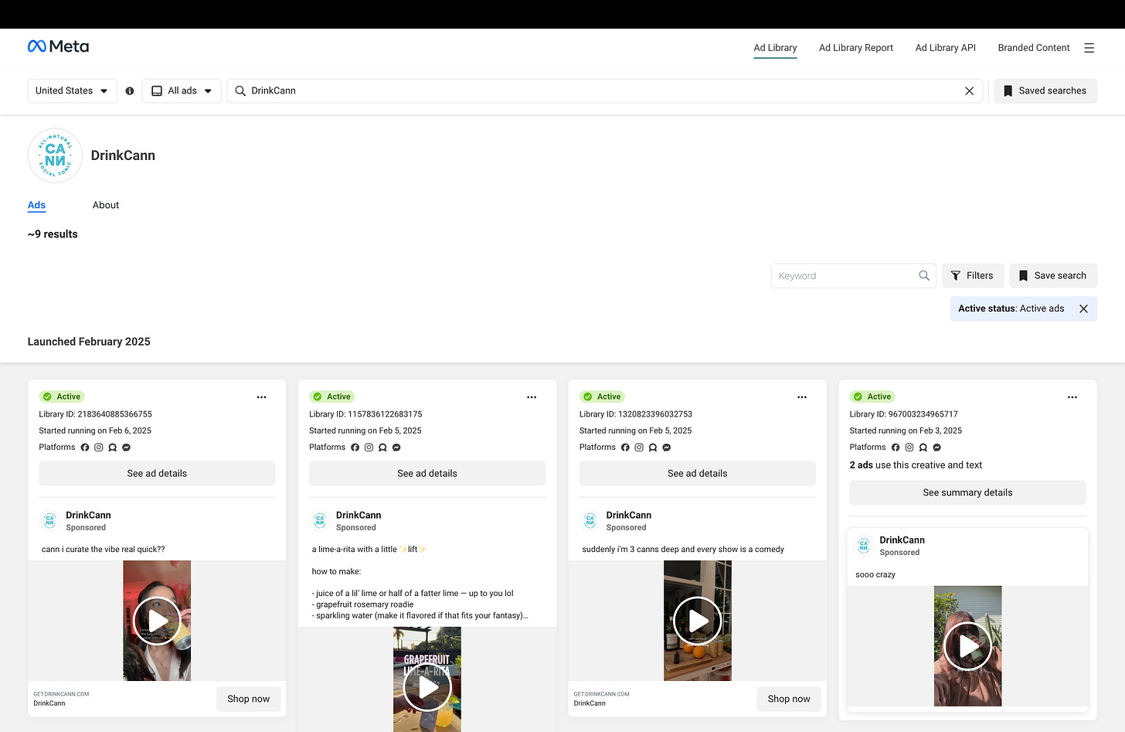
Task: Click the DrinkCann round profile logo
Action: coord(55,155)
